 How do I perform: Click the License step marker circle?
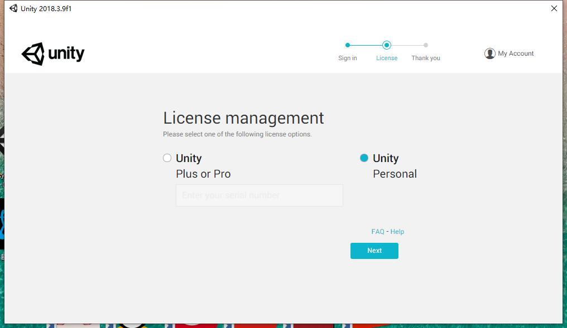[x=387, y=45]
